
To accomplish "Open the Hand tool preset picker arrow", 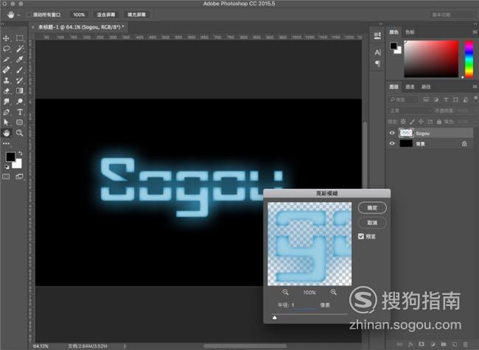I will (18, 15).
